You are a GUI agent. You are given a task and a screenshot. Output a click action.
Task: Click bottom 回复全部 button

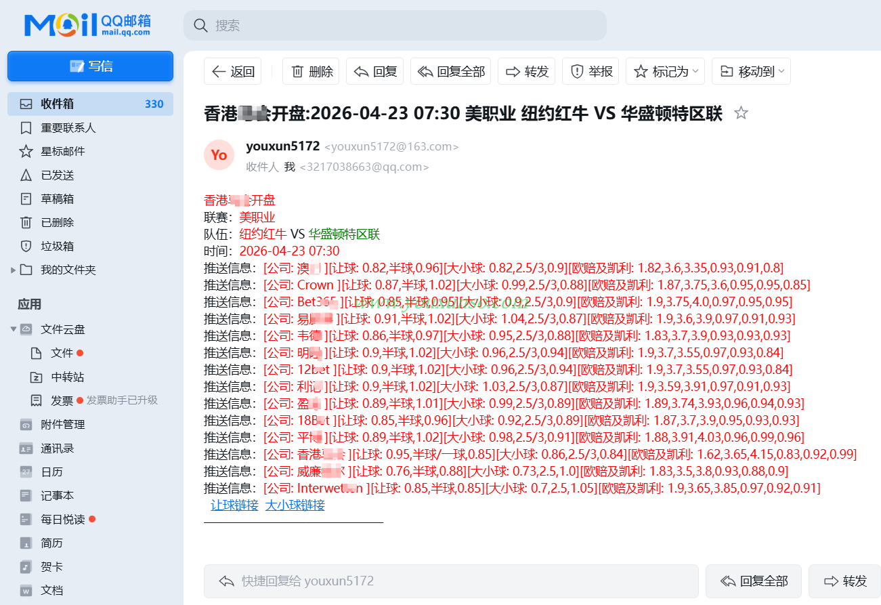click(x=754, y=581)
